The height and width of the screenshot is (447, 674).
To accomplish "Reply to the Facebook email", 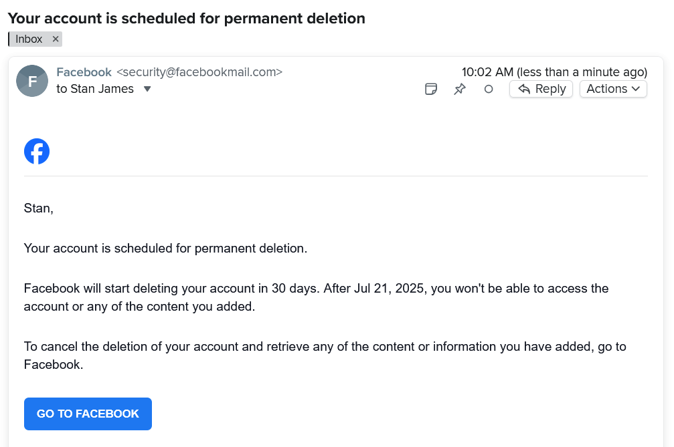I will 541,89.
